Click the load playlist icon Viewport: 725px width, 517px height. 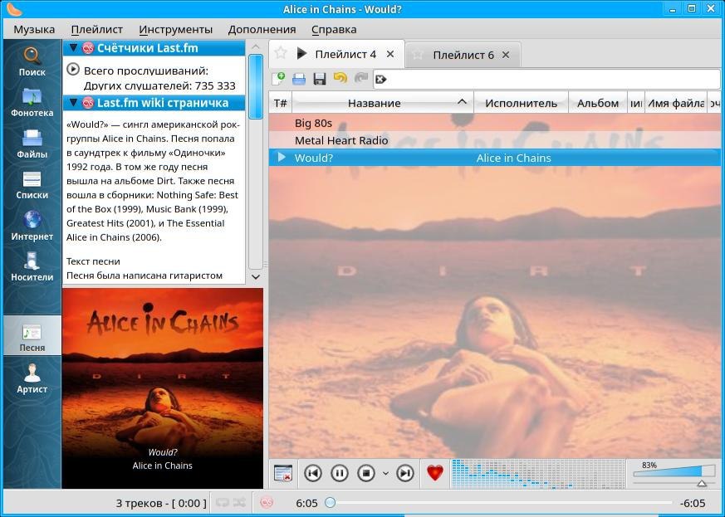tap(299, 79)
